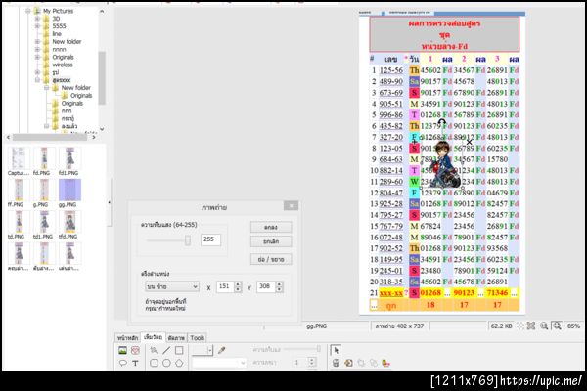Choose the rounded rectangle shape tool
This screenshot has width=587, height=391.
(154, 363)
